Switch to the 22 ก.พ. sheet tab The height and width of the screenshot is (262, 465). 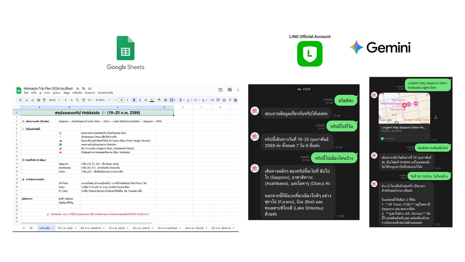[141, 228]
